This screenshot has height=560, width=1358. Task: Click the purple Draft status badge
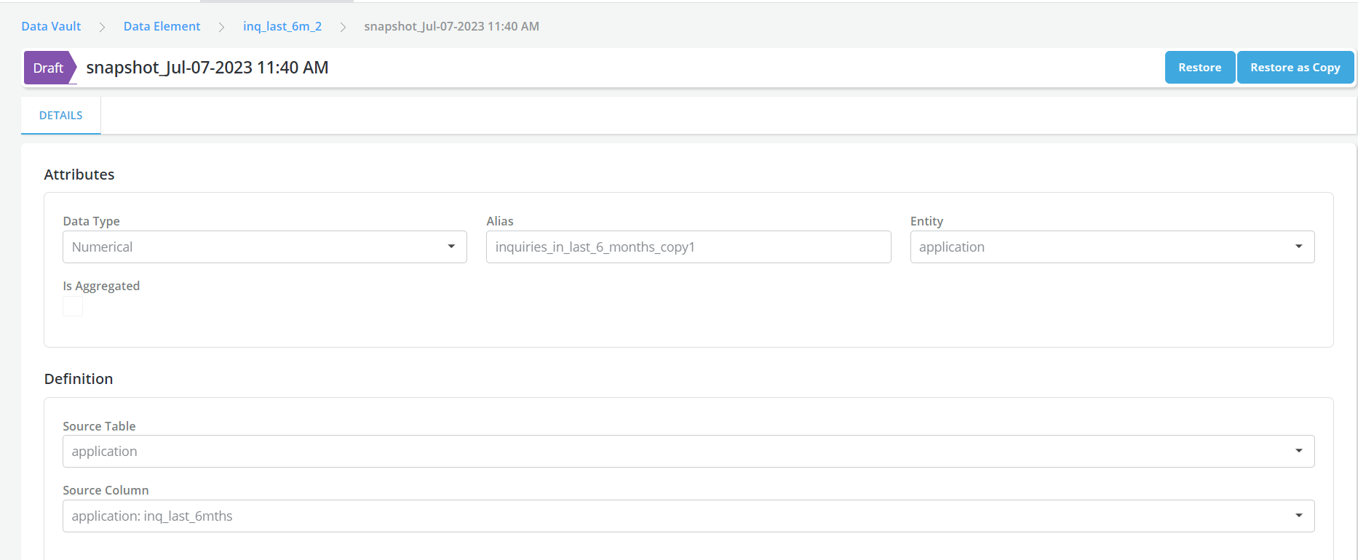[x=49, y=68]
